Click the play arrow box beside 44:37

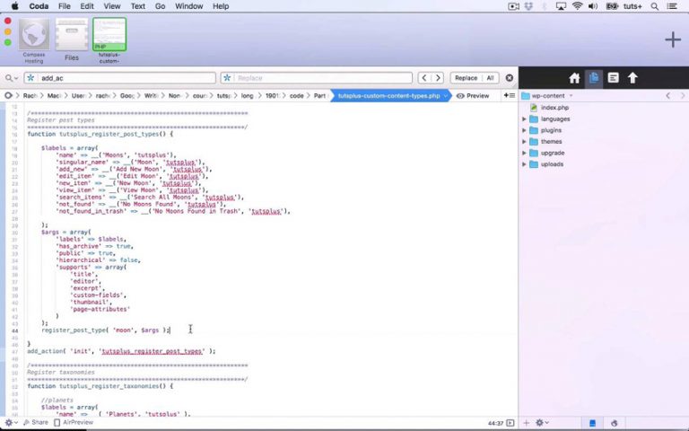(510, 423)
